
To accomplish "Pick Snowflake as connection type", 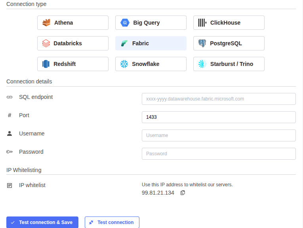I will [151, 64].
